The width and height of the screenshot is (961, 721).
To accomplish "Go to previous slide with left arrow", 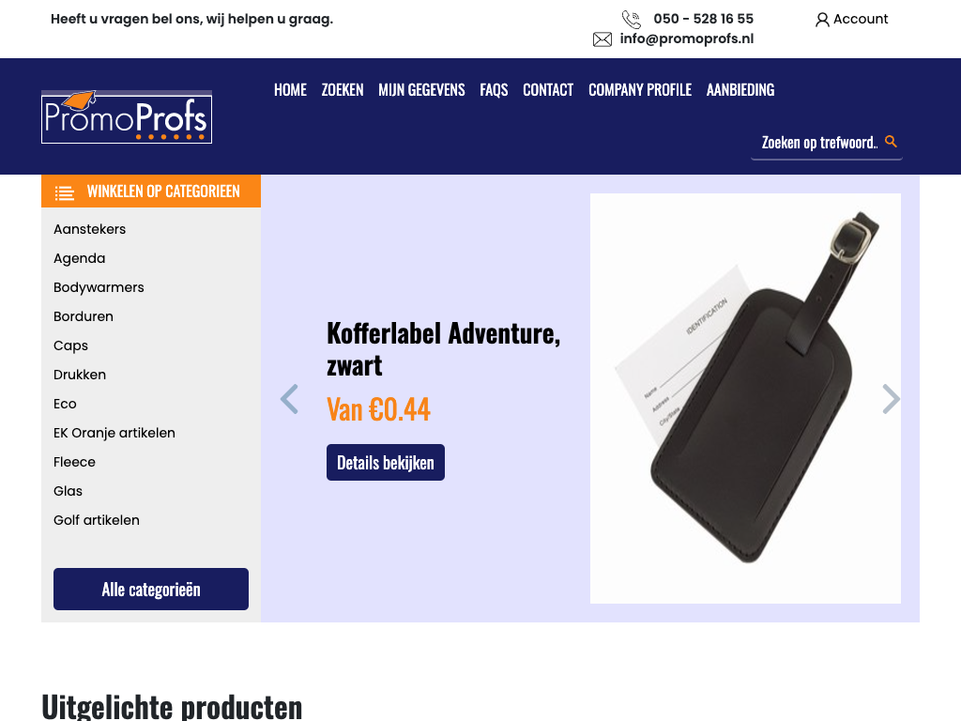I will tap(289, 399).
